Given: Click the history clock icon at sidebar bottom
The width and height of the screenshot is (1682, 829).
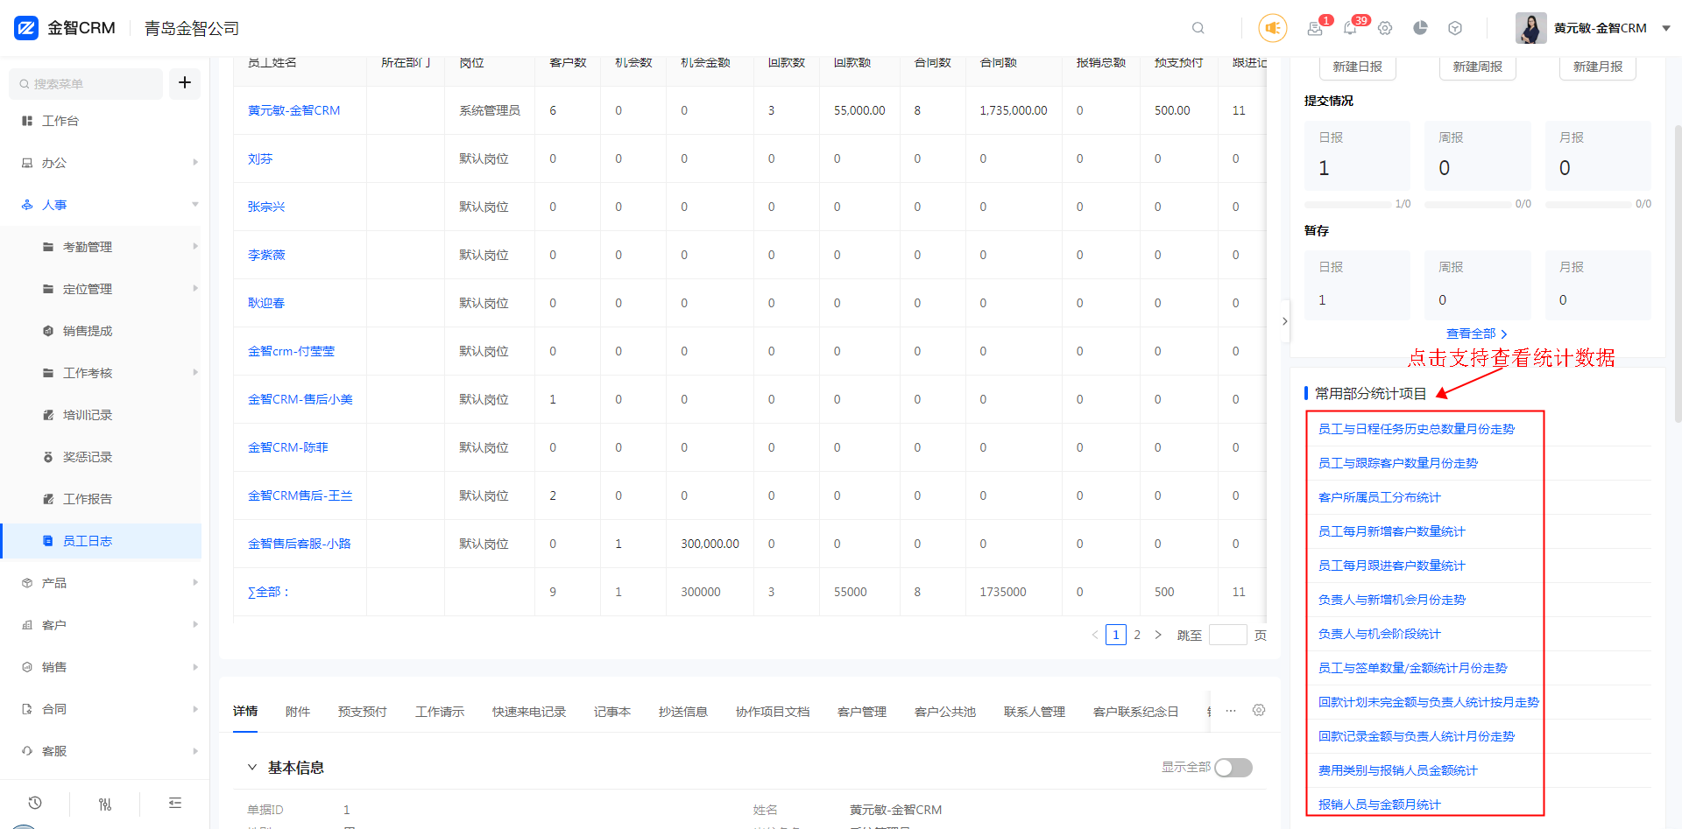Looking at the screenshot, I should (35, 803).
